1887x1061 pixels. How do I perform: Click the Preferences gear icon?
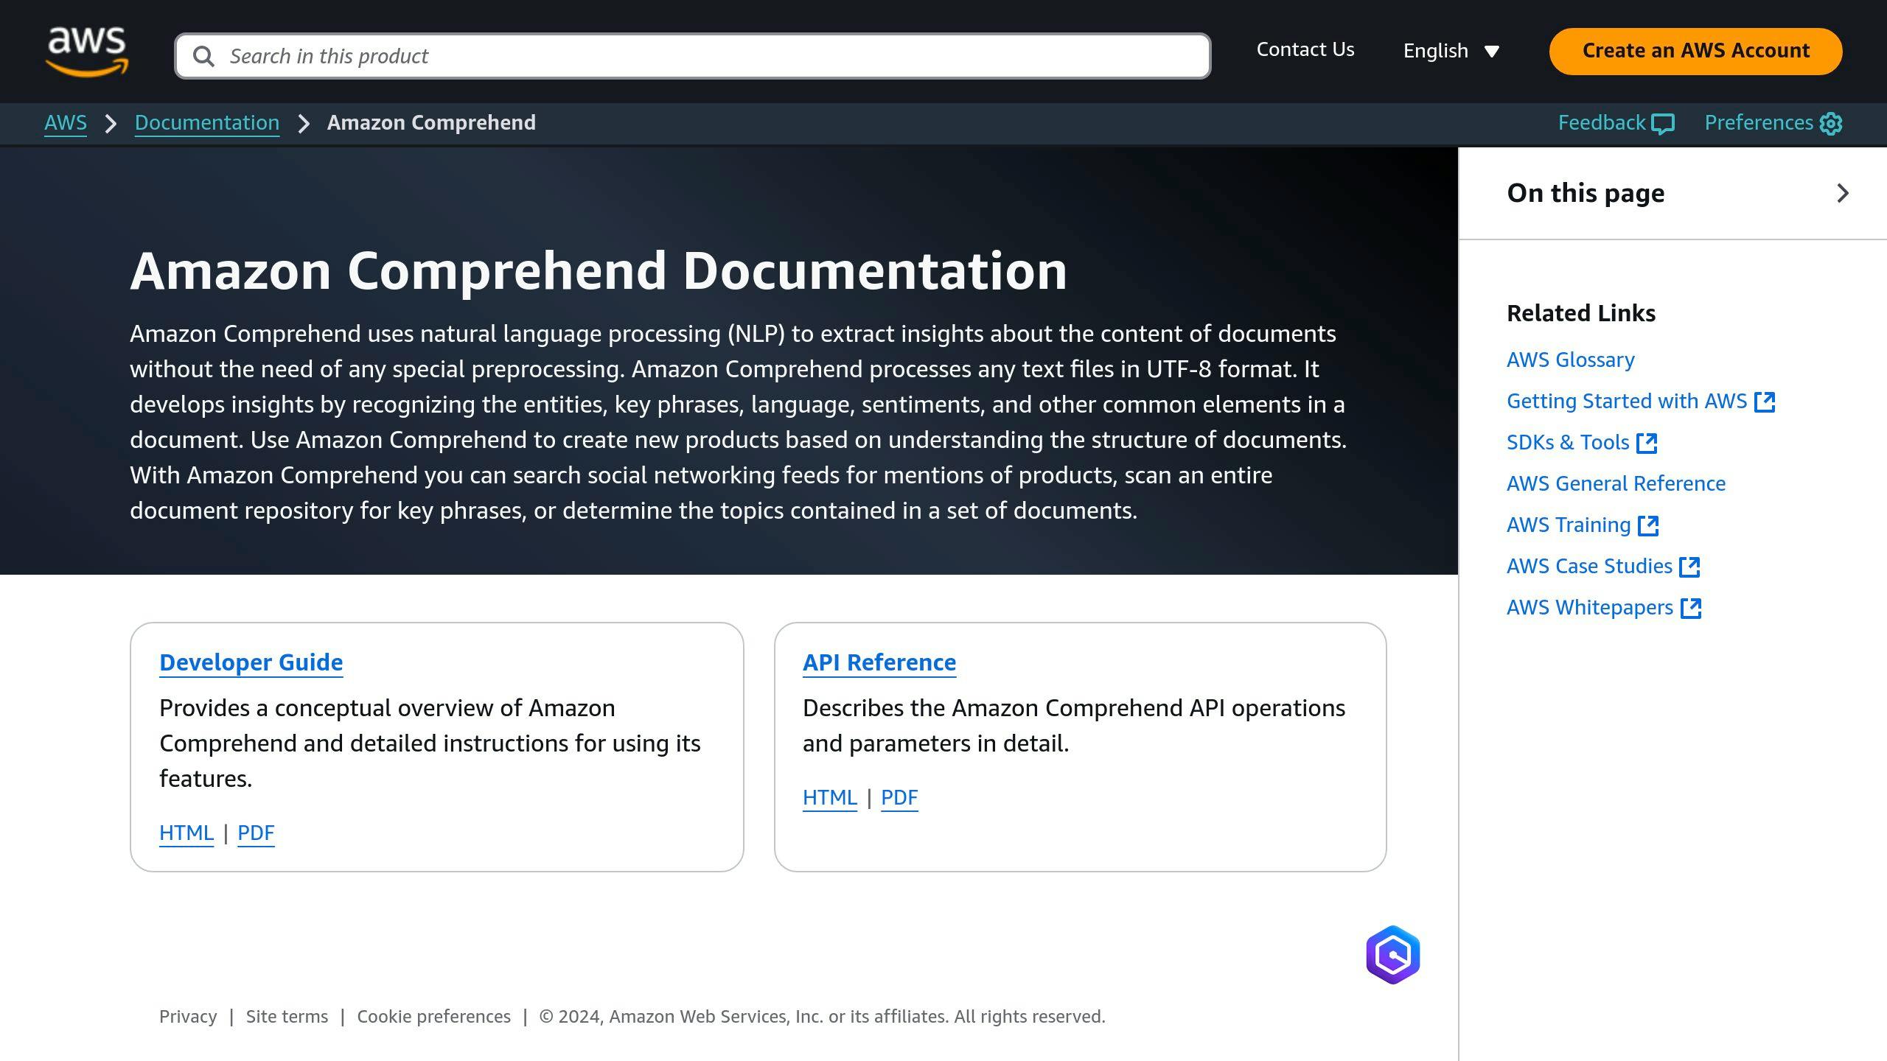[x=1831, y=124]
